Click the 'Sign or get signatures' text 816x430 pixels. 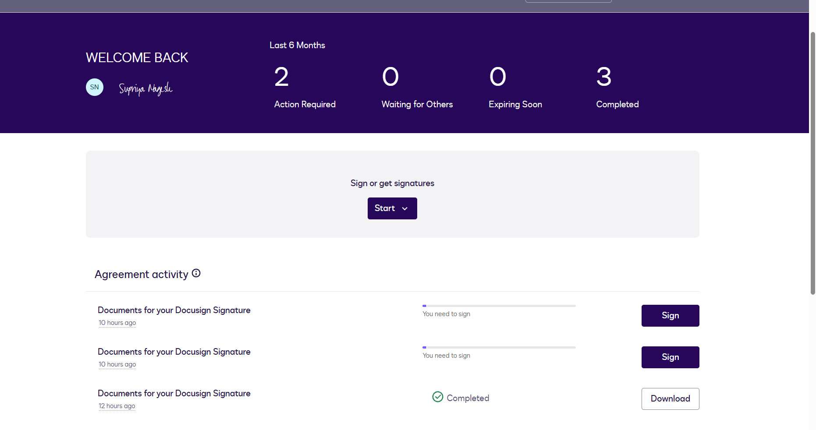coord(392,183)
